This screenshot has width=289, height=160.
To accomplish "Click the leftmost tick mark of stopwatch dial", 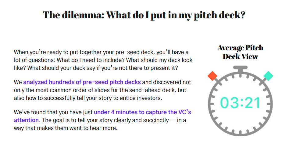I will pyautogui.click(x=212, y=103).
